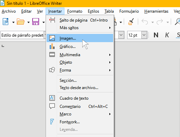This screenshot has width=180, height=137.
Task: Toggle Underline (S) formatting
Action: click(178, 35)
